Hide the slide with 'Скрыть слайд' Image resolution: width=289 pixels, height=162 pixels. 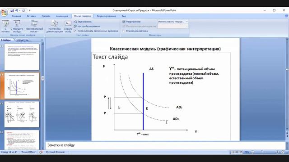tap(68, 26)
